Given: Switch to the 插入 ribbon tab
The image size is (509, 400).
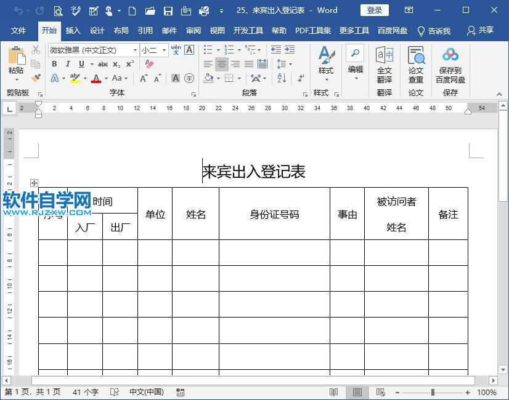Looking at the screenshot, I should [74, 30].
